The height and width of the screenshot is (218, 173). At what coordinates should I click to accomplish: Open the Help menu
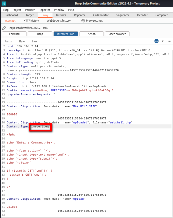click(71, 10)
